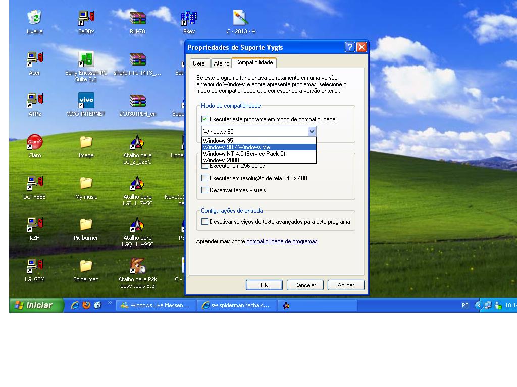Click the Aplicar button

pyautogui.click(x=346, y=285)
